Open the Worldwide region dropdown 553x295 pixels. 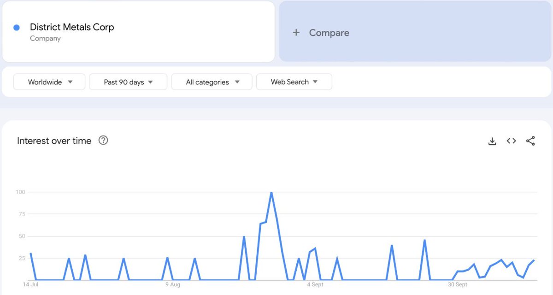[x=49, y=82]
